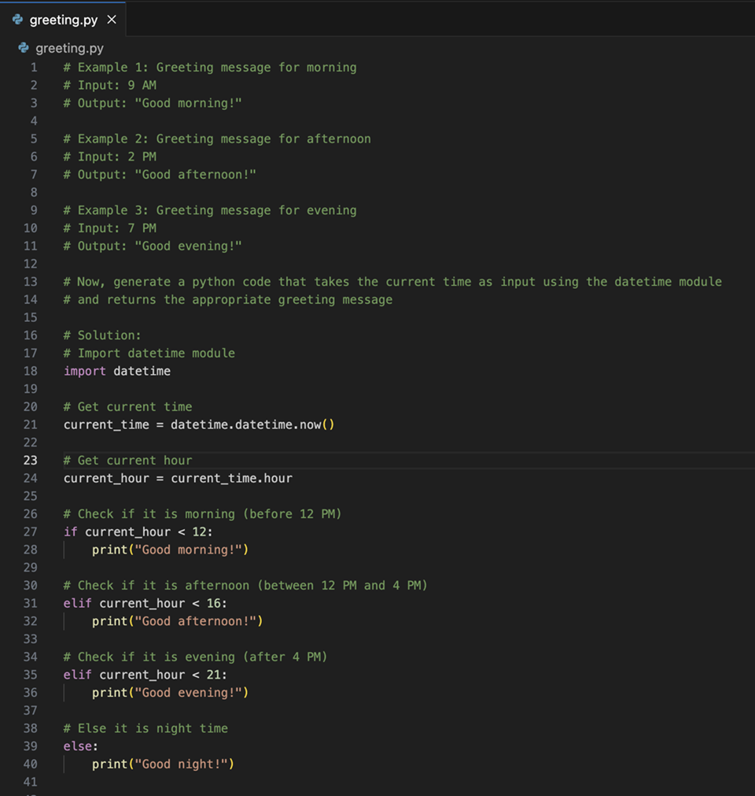Click line number 18 next to import statement
Image resolution: width=755 pixels, height=796 pixels.
30,371
